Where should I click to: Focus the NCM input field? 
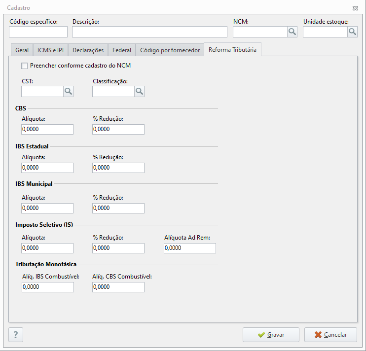tap(260, 32)
